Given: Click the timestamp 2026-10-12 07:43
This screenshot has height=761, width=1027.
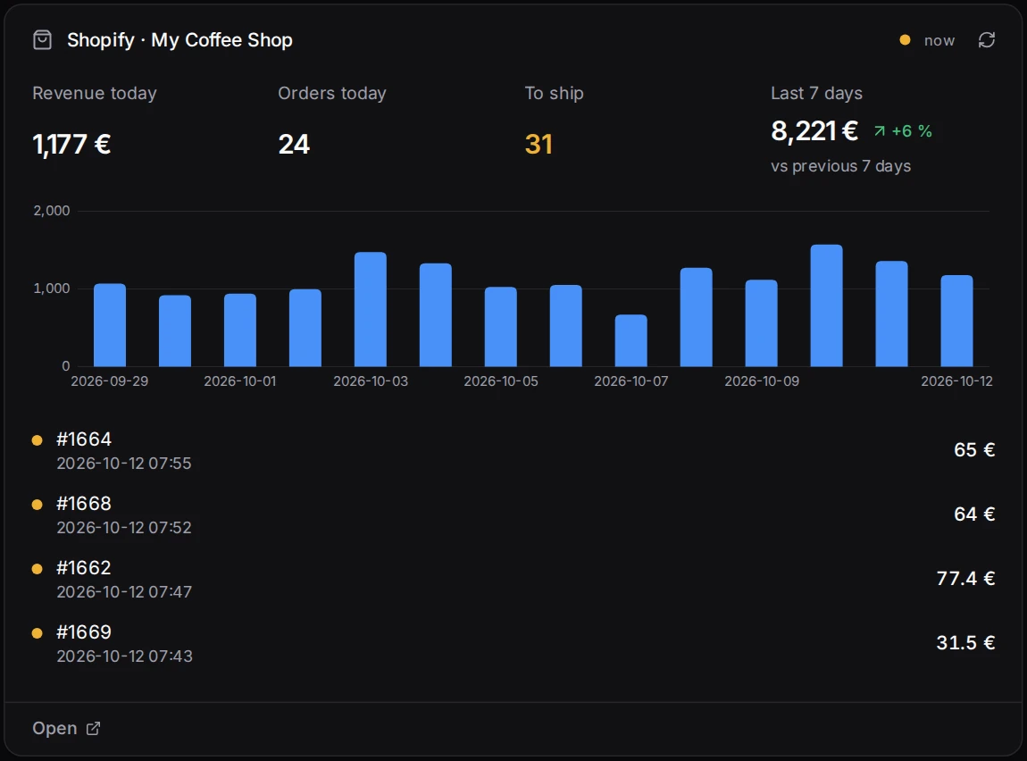Looking at the screenshot, I should 124,656.
